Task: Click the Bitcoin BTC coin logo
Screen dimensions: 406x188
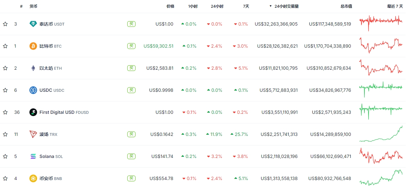Action: pos(33,46)
